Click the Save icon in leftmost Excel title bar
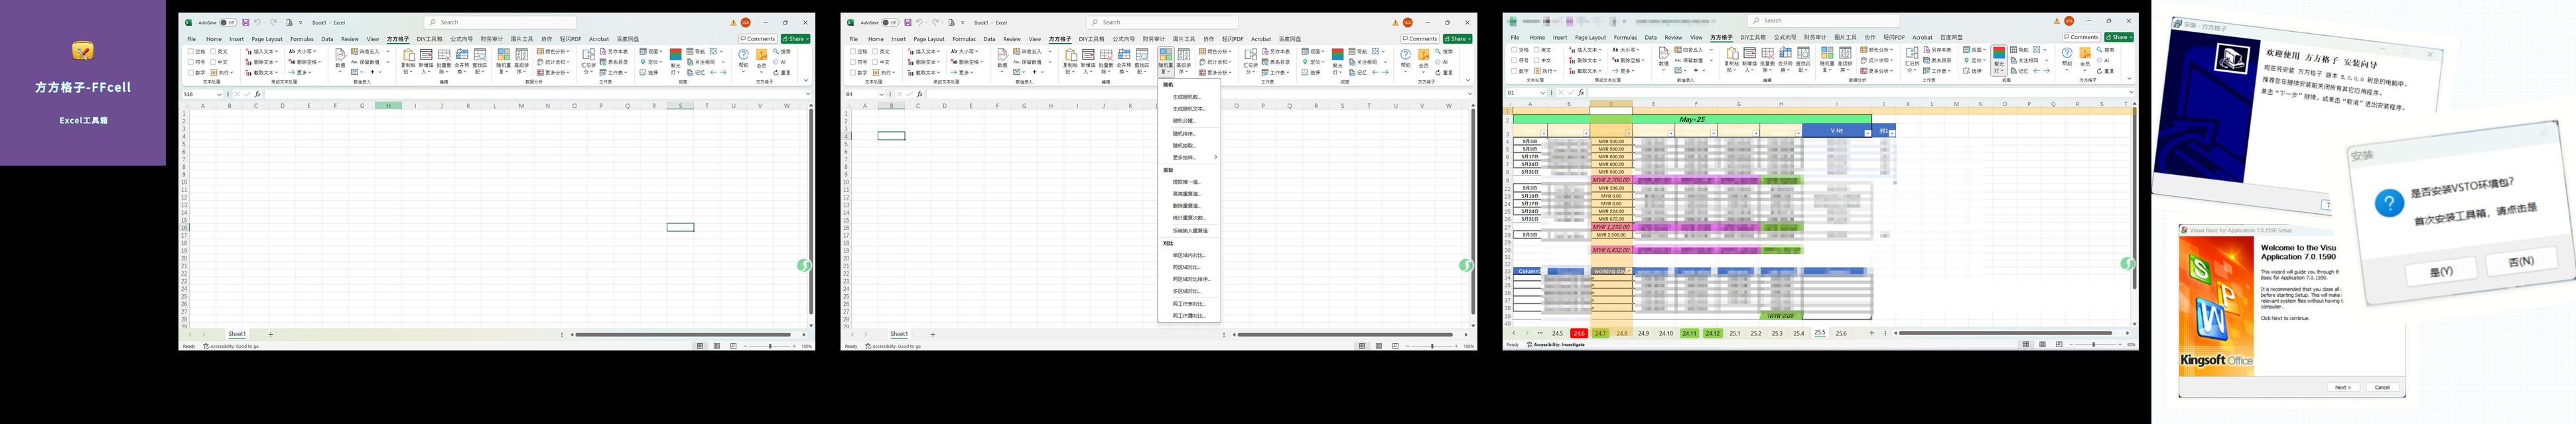2576x424 pixels. pos(245,22)
